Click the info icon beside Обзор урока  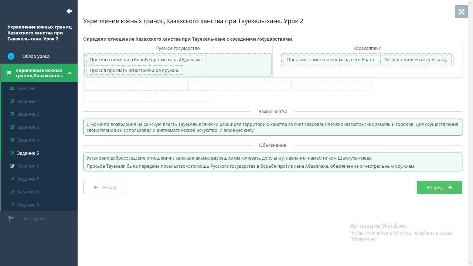pos(11,56)
